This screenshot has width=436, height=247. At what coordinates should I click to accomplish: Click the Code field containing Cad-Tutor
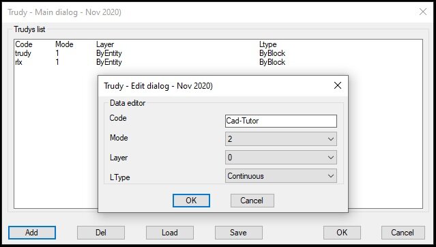[x=281, y=121]
